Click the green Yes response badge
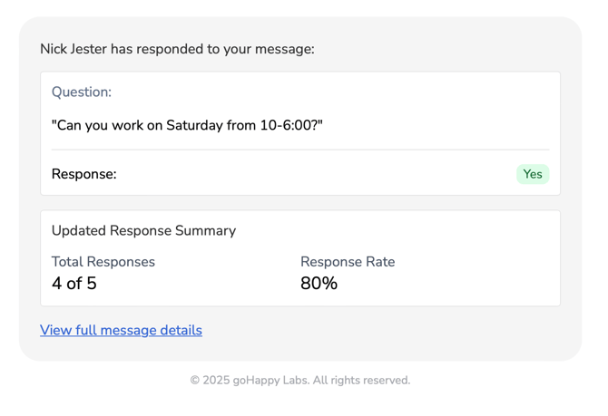The width and height of the screenshot is (608, 416). click(533, 174)
